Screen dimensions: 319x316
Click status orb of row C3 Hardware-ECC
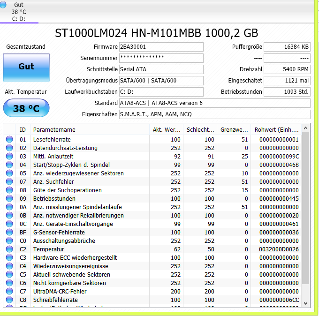(9, 257)
